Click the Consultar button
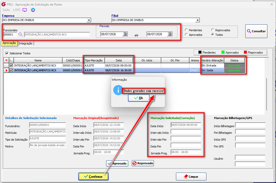Image resolution: width=276 pixels, height=183 pixels. pyautogui.click(x=256, y=31)
